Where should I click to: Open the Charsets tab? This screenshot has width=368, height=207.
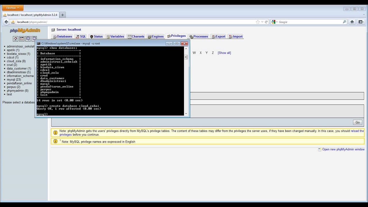136,37
